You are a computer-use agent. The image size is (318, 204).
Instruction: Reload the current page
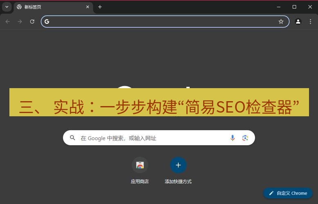click(32, 22)
